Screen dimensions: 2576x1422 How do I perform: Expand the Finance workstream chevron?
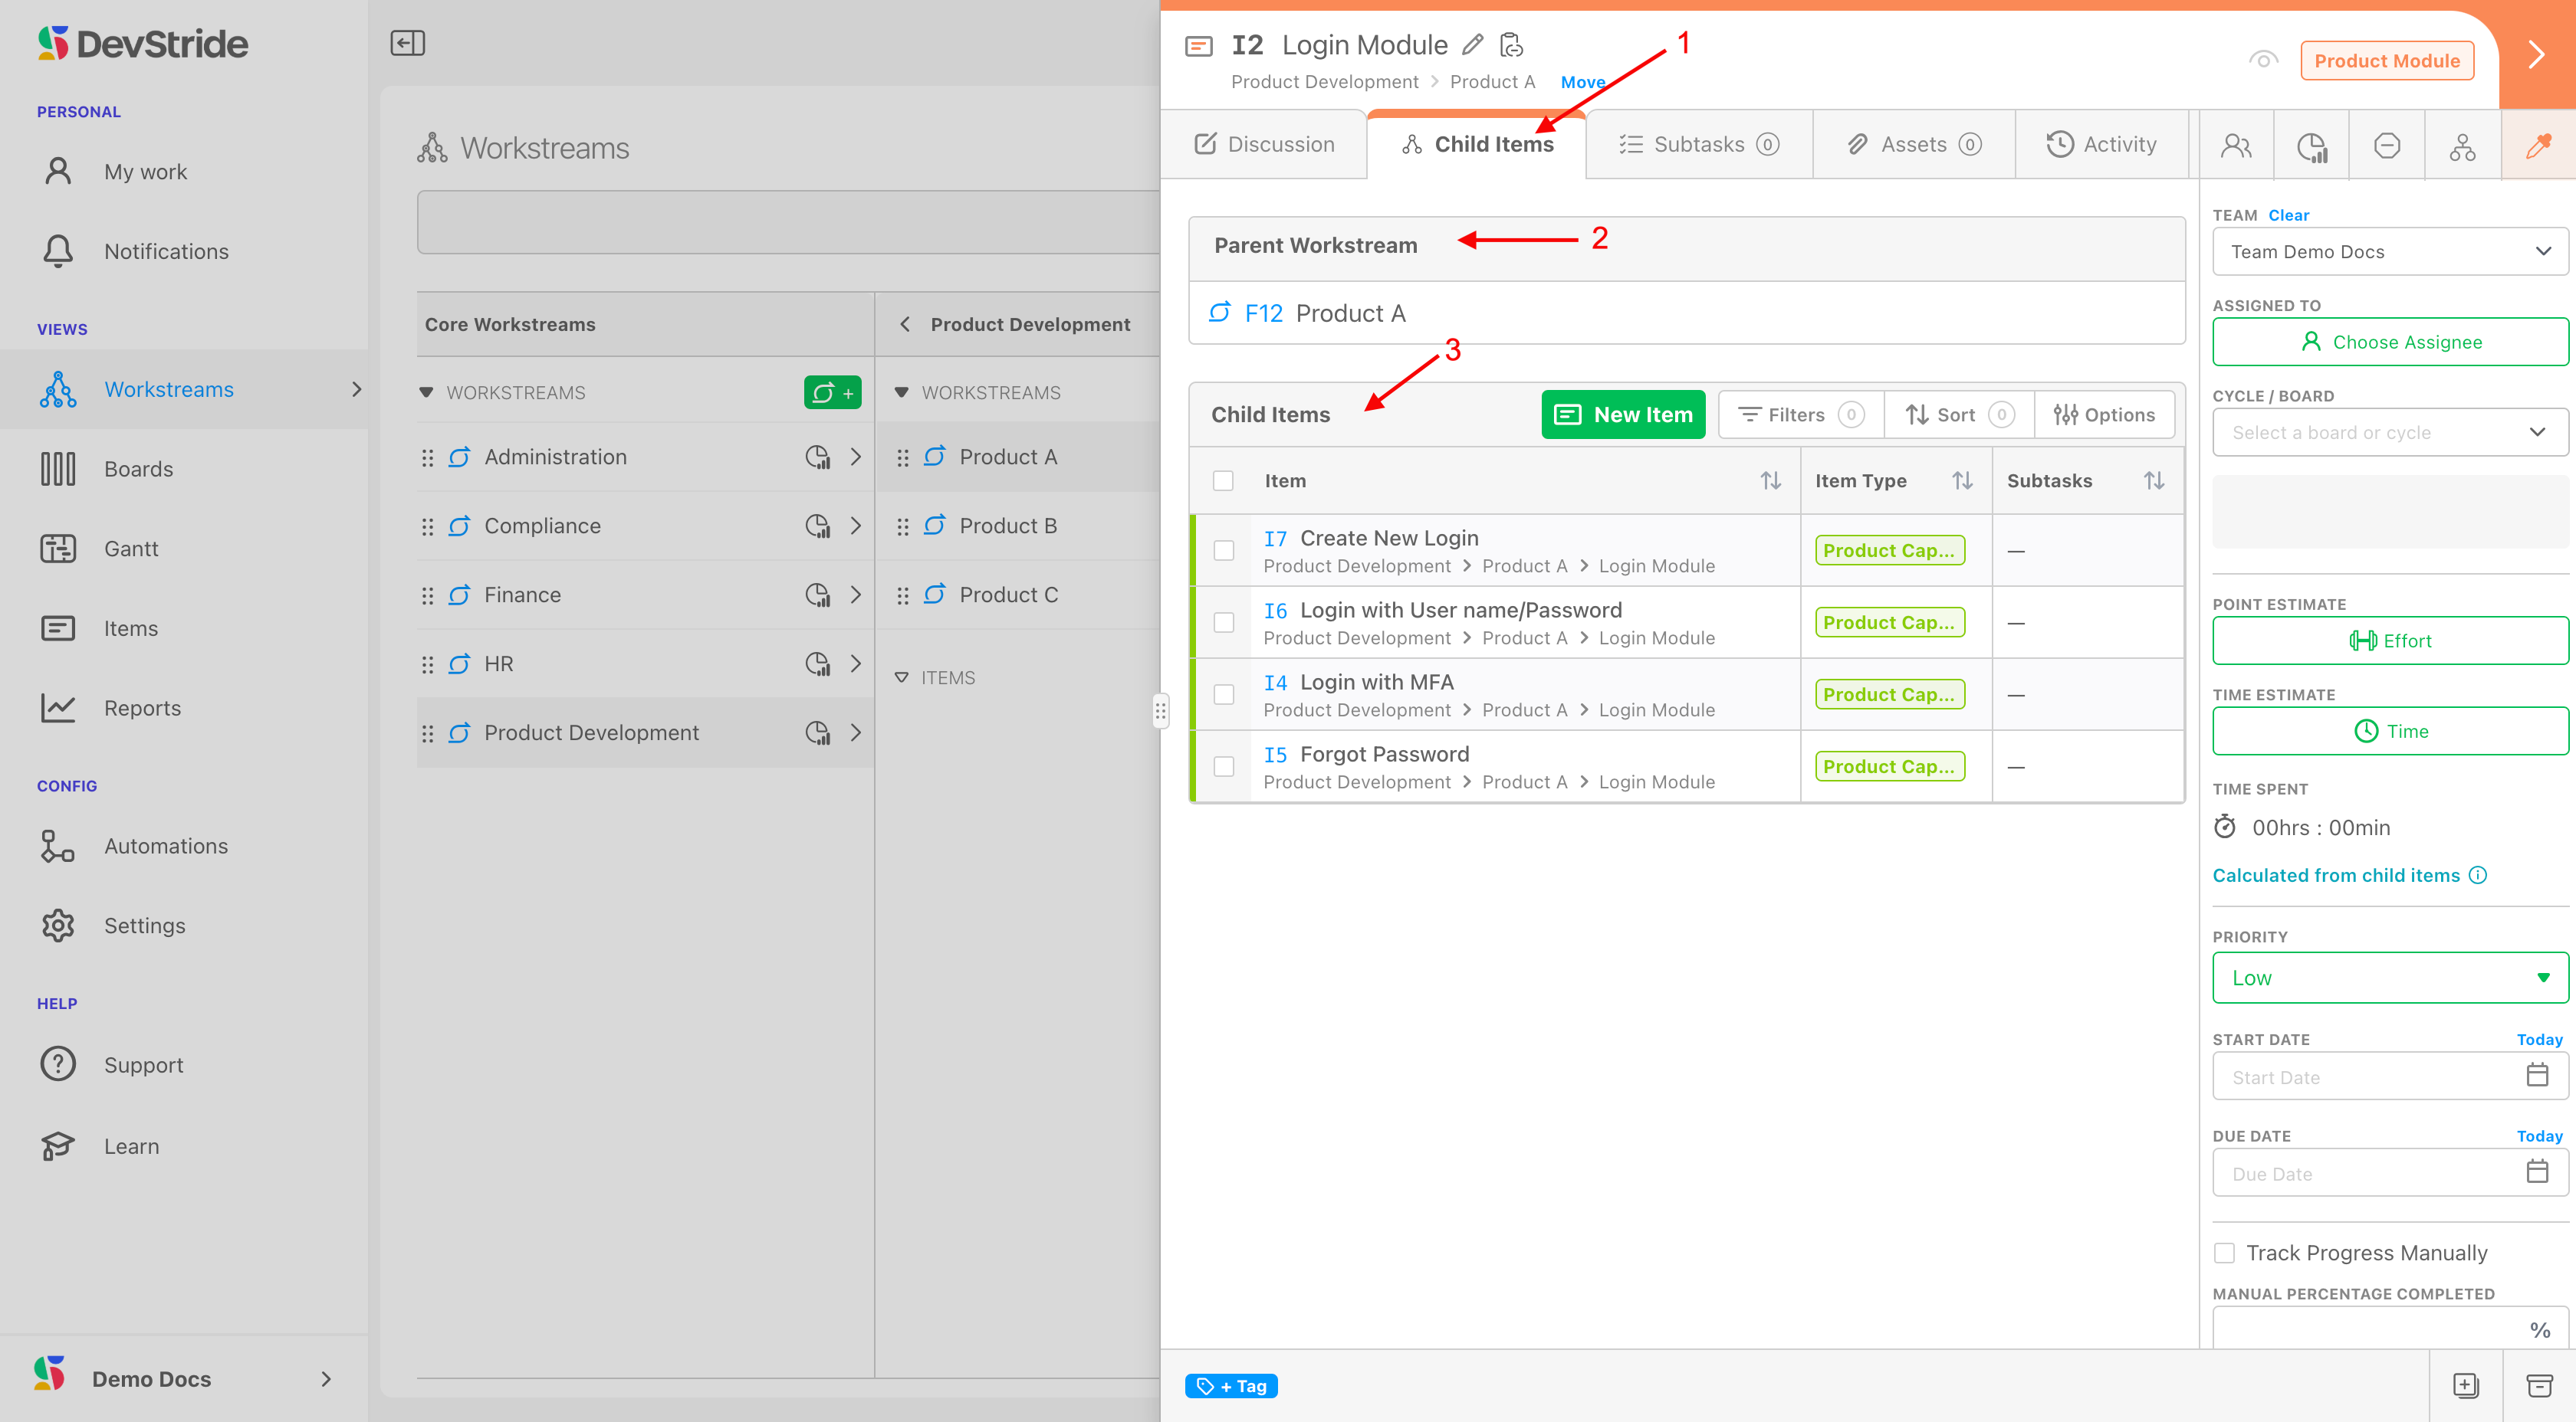click(x=856, y=595)
